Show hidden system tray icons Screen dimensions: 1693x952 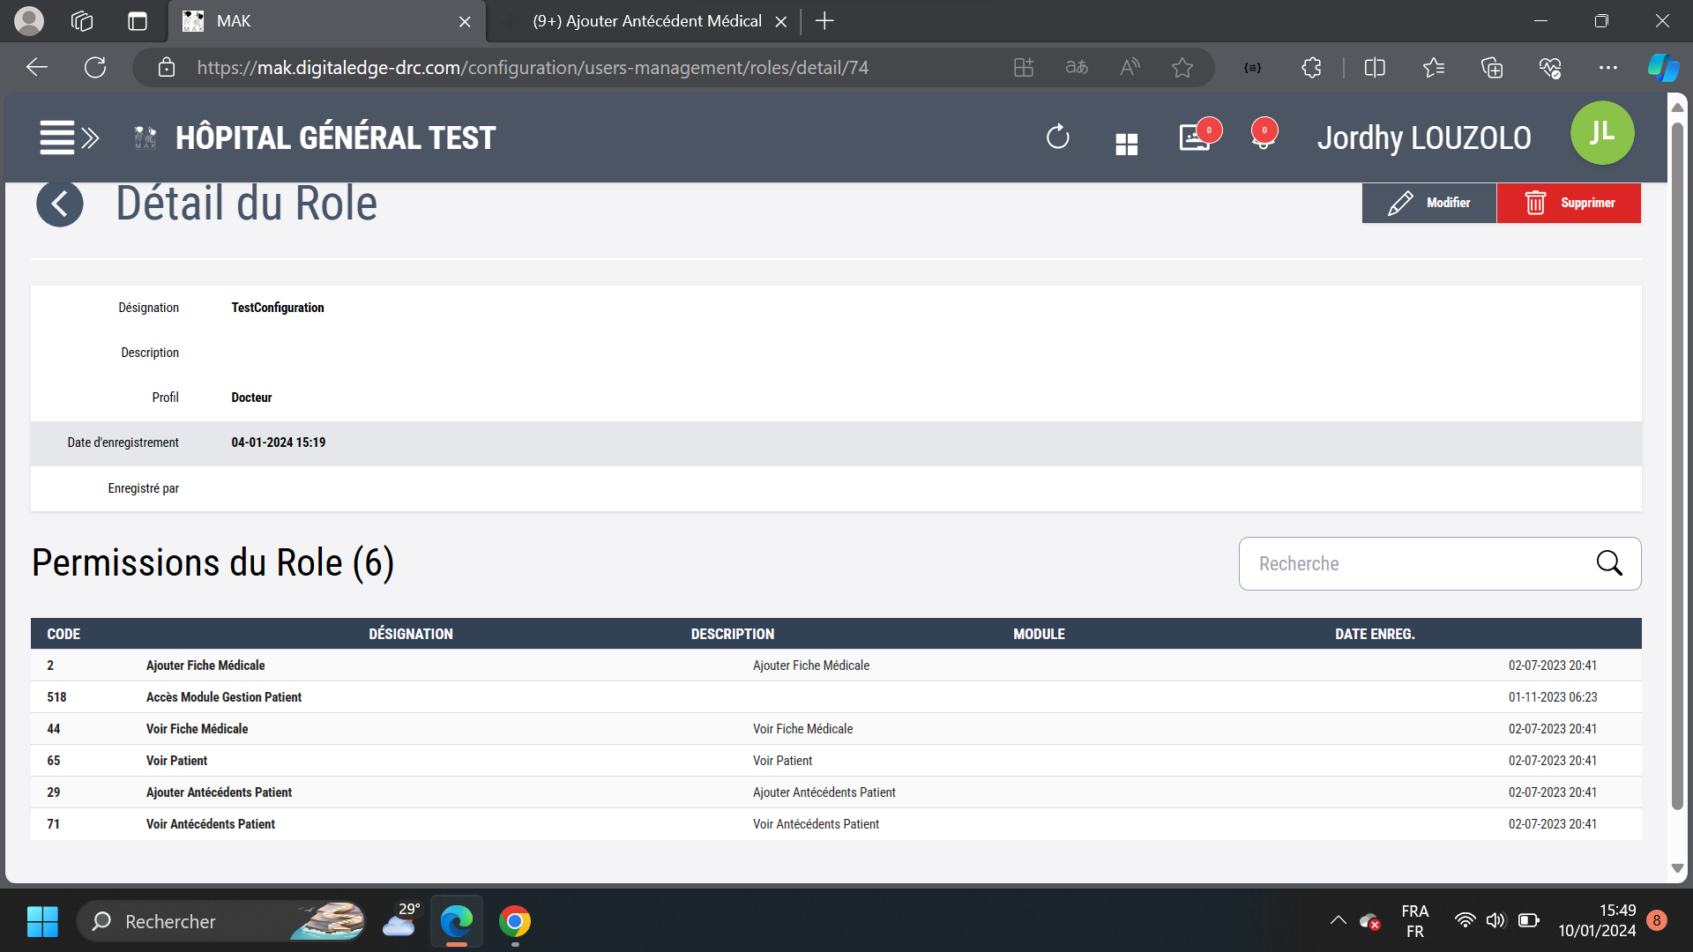1338,920
